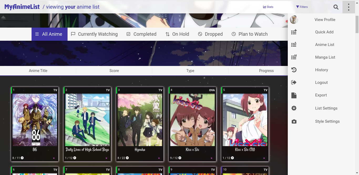Select Logout in the menu

pyautogui.click(x=321, y=83)
